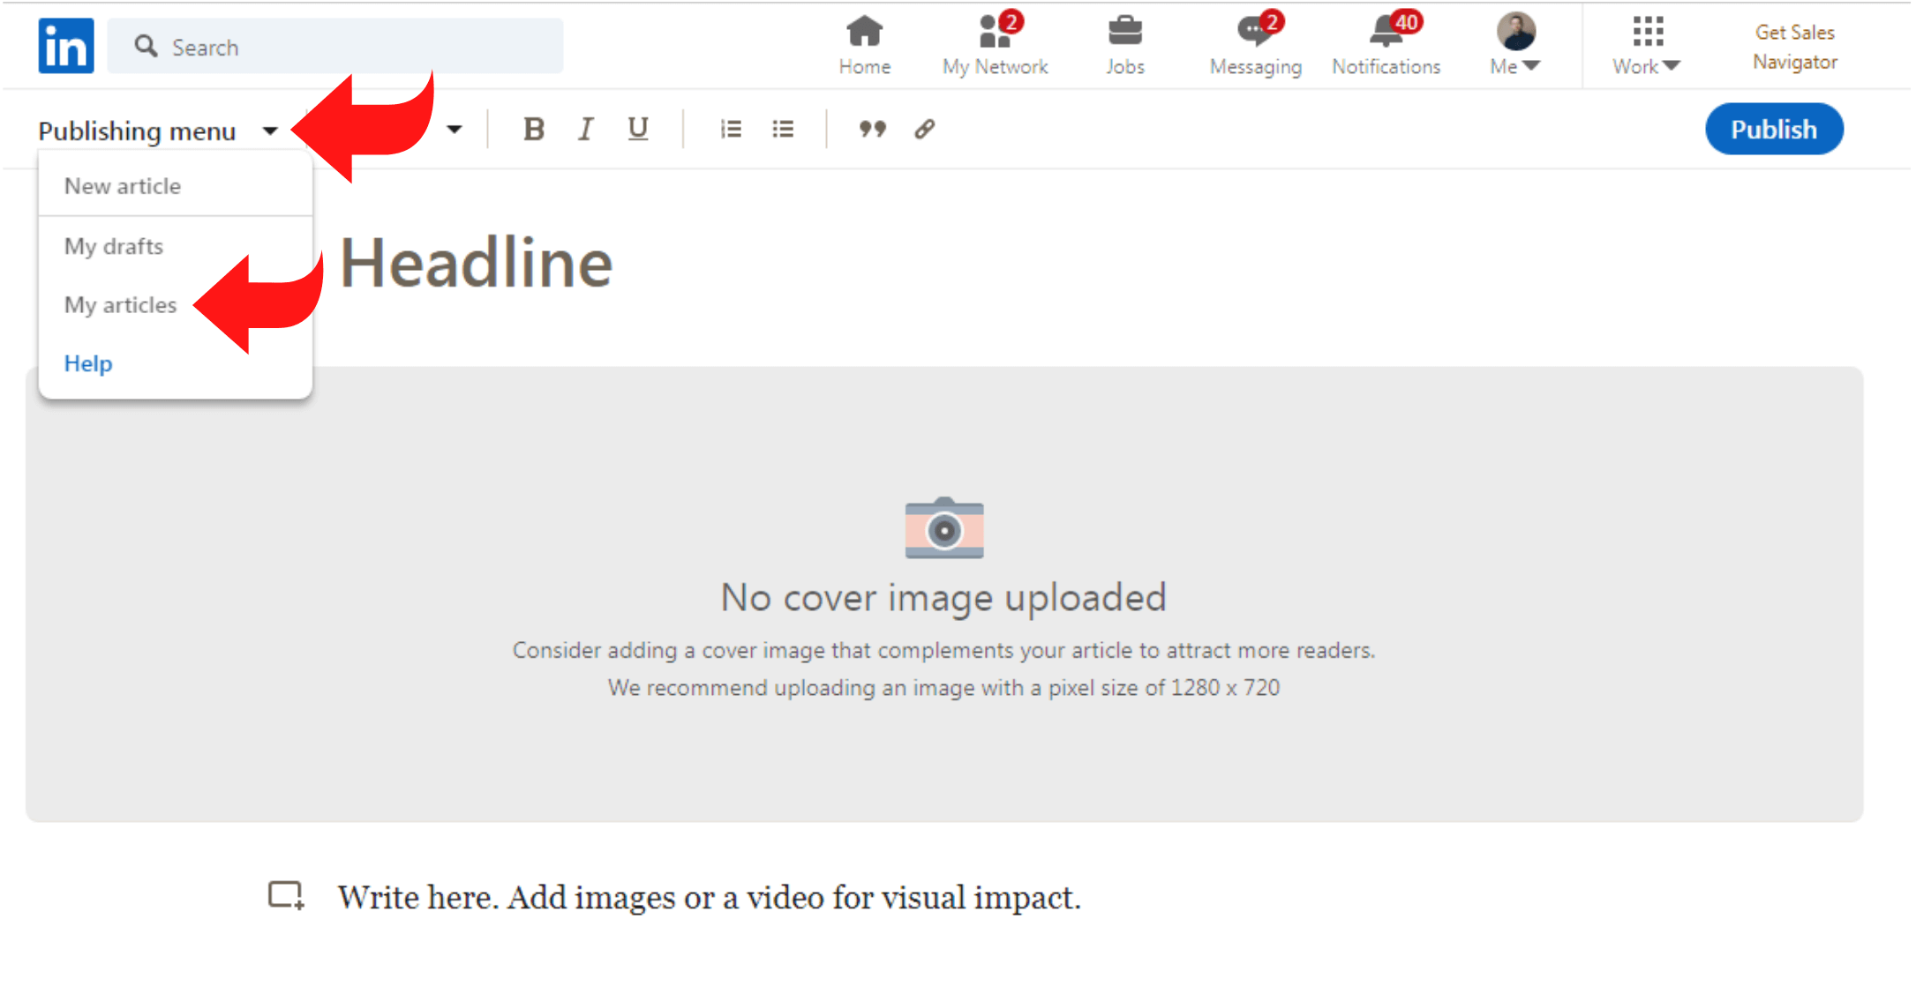This screenshot has height=1001, width=1916.
Task: Click the blue Publish button
Action: 1773,130
